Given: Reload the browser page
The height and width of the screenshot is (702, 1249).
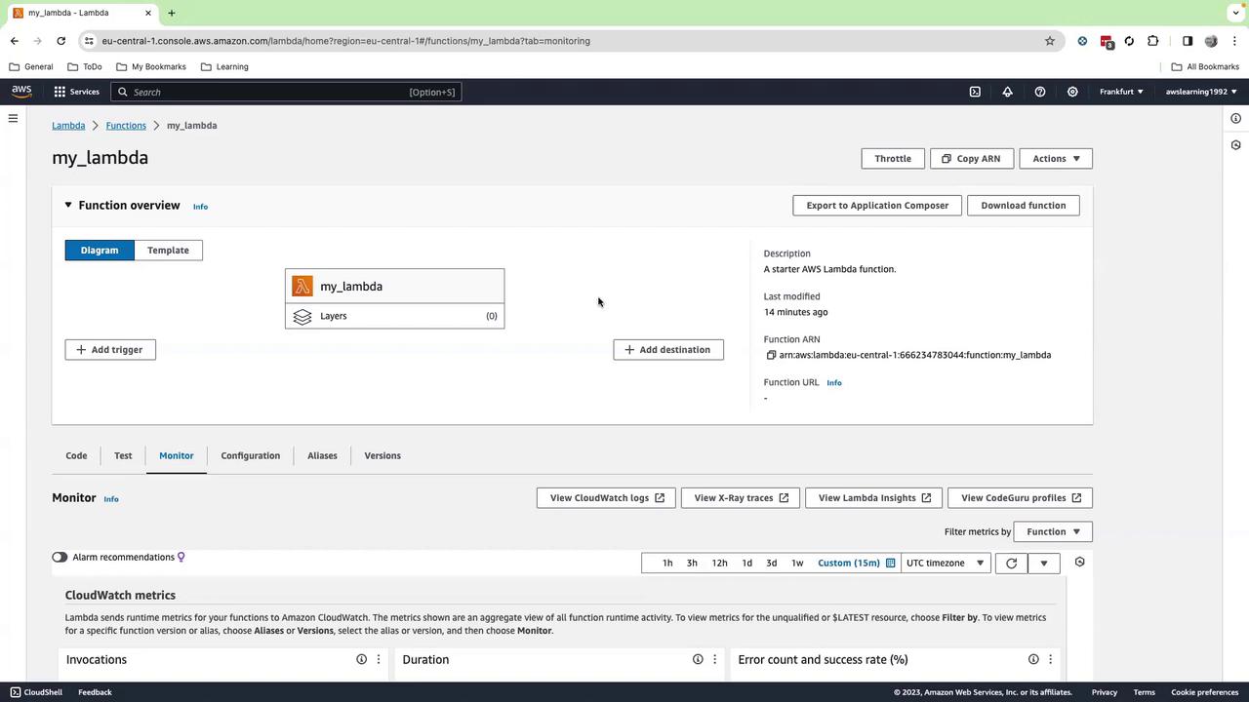Looking at the screenshot, I should point(60,41).
